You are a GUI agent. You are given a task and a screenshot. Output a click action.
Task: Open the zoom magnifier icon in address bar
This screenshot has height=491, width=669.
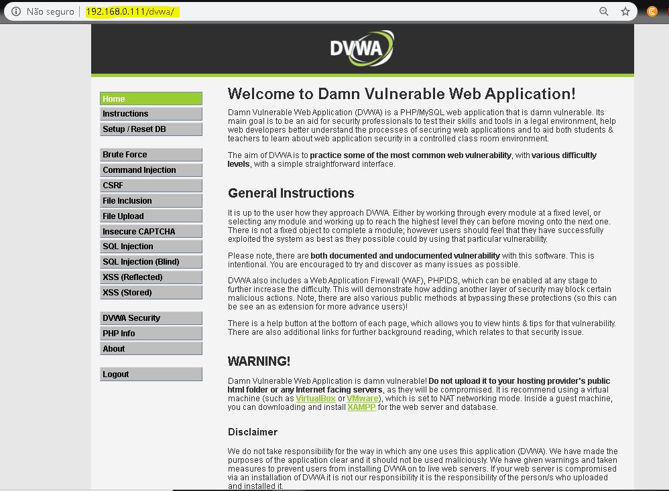(x=604, y=11)
